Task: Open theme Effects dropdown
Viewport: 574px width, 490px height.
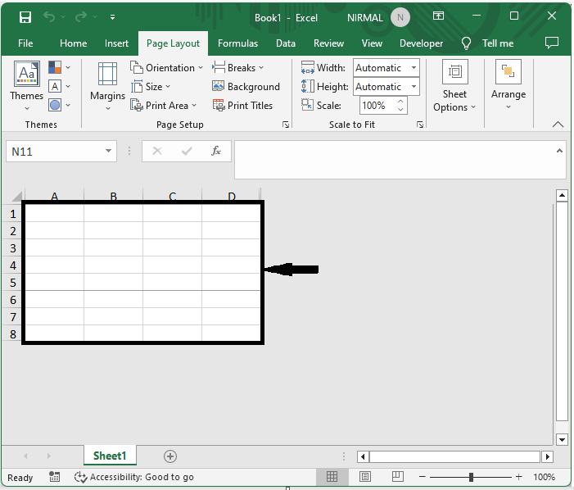Action: pos(59,105)
